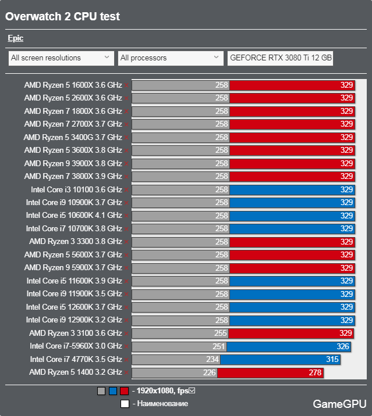Click the blue legend color swatch

[113, 391]
